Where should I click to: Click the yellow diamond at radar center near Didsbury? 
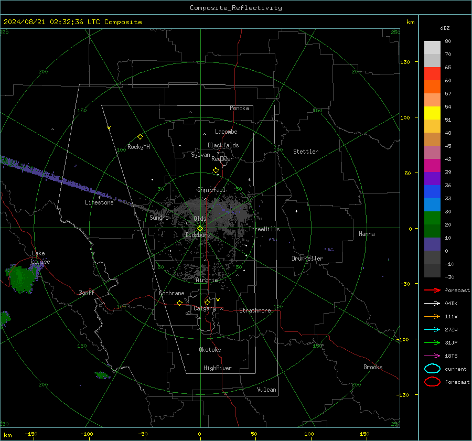coord(200,229)
